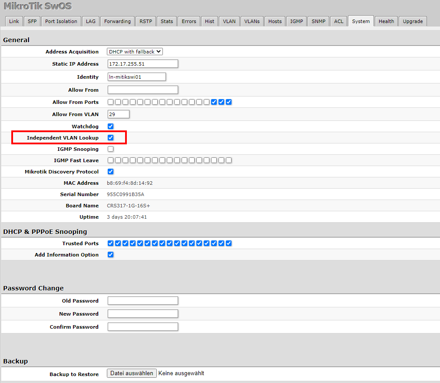Viewport: 440px width, 383px height.
Task: Disable the Watchdog checkbox
Action: point(111,127)
